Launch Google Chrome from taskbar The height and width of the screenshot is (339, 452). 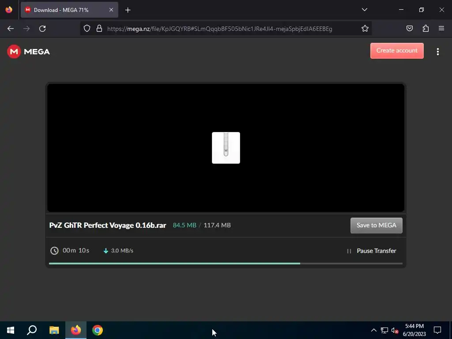click(98, 330)
